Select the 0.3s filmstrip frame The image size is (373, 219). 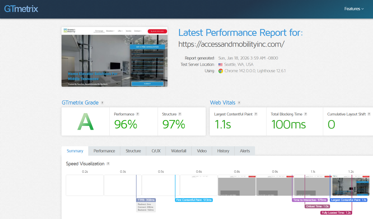point(123,185)
